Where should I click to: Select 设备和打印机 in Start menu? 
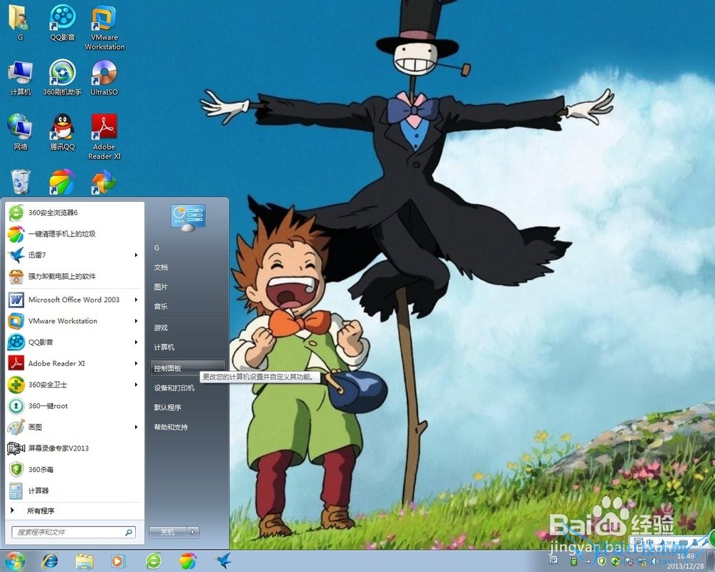(174, 388)
